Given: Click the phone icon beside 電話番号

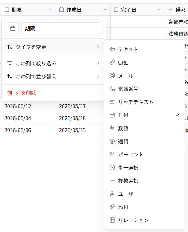Looking at the screenshot, I should click(x=112, y=89).
